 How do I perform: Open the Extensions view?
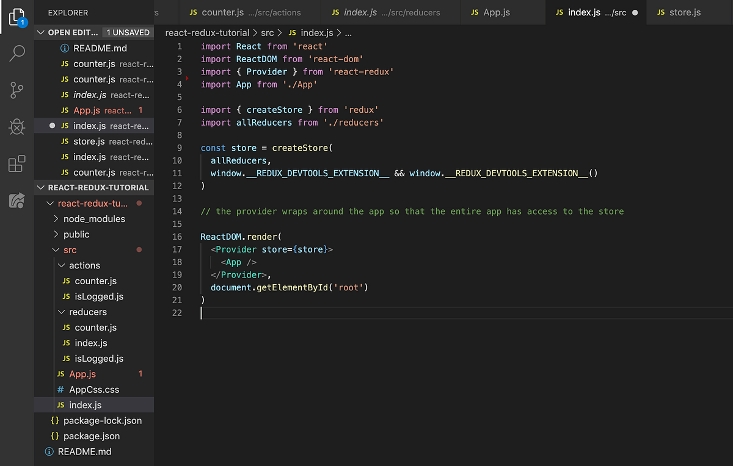16,163
